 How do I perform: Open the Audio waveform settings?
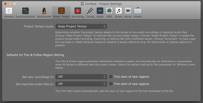100,11
